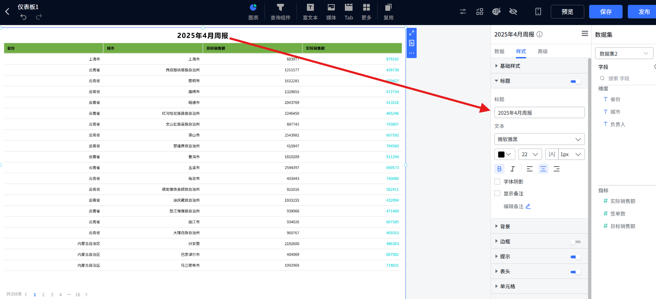The width and height of the screenshot is (656, 299).
Task: Toggle italic on the title text
Action: (x=512, y=169)
